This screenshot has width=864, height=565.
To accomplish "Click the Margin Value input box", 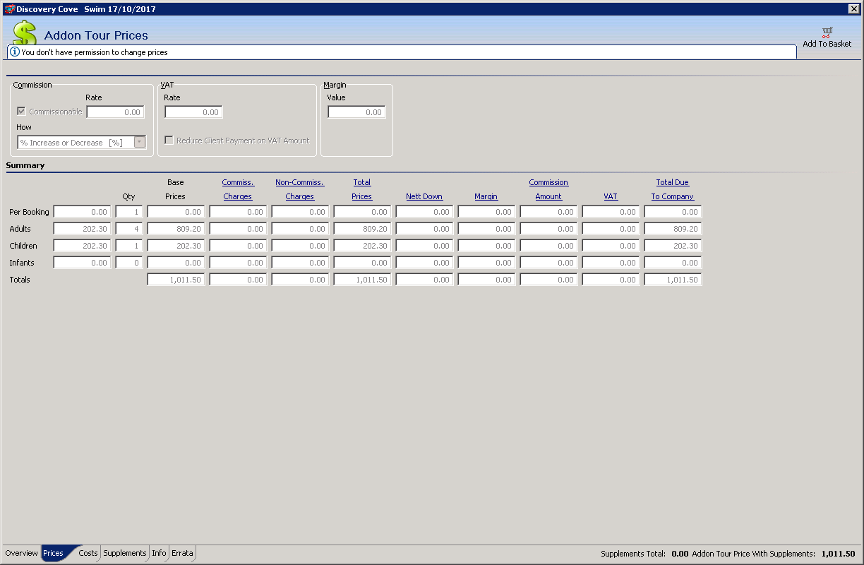I will coord(356,112).
